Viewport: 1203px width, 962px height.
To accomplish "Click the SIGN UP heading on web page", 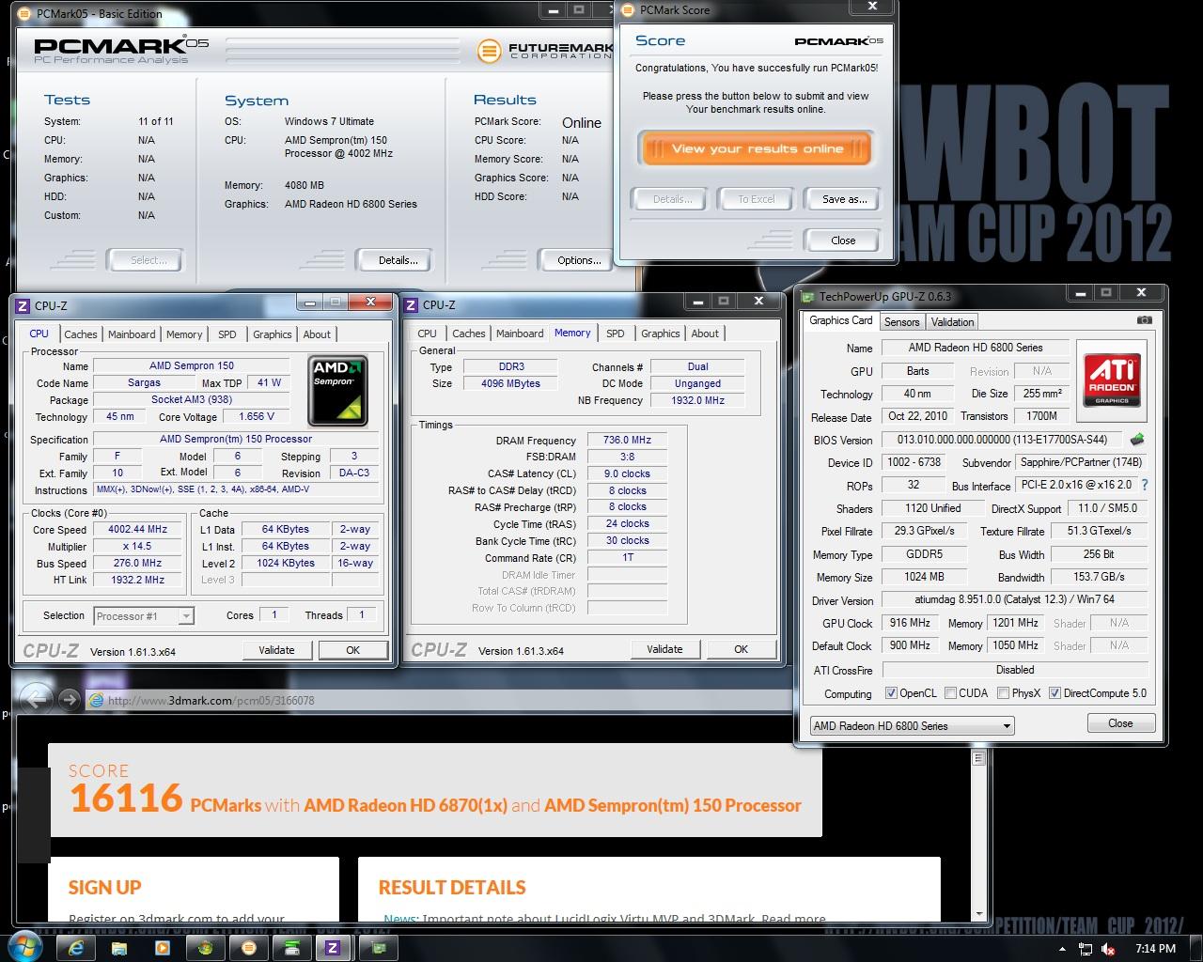I will click(x=104, y=888).
